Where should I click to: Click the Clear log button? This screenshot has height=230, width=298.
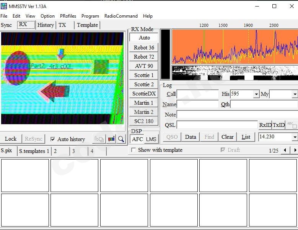[228, 137]
